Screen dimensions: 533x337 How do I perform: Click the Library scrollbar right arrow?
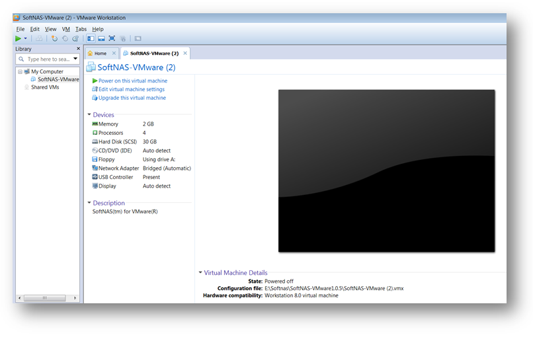75,298
